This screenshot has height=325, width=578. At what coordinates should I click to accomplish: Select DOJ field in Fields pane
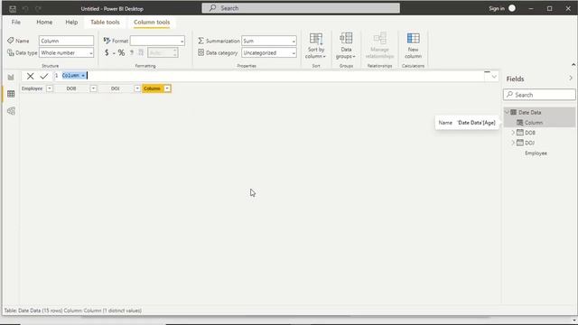(530, 143)
